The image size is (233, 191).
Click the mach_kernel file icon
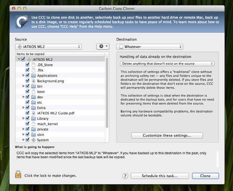click(33, 124)
